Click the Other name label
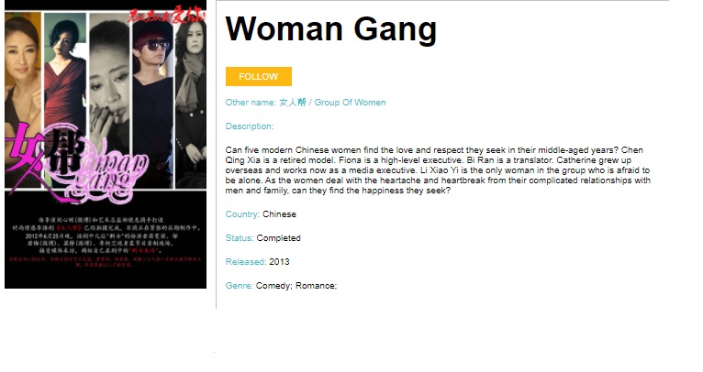This screenshot has height=372, width=703. [251, 103]
